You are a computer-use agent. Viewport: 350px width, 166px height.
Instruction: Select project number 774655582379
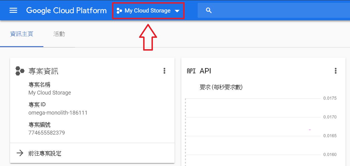[x=47, y=133]
